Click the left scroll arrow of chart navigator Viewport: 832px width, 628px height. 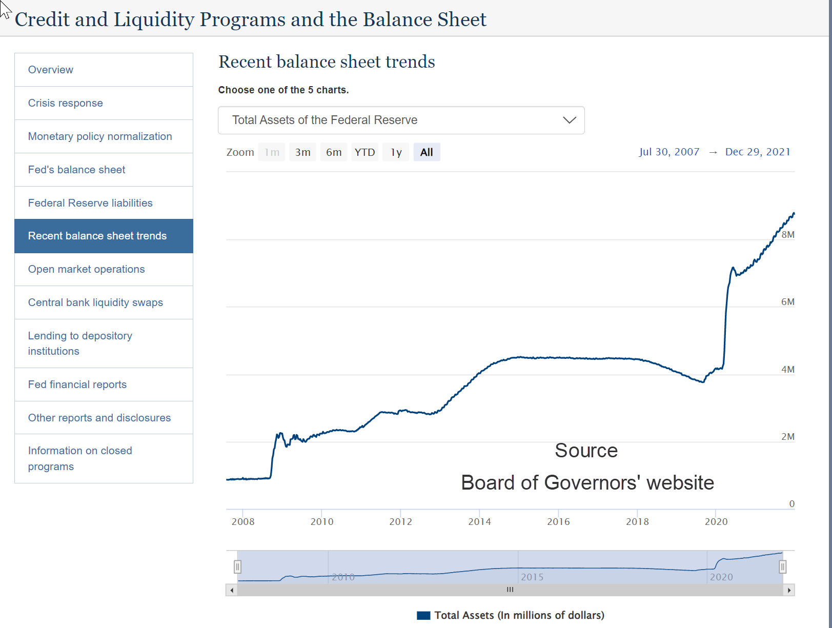tap(232, 590)
